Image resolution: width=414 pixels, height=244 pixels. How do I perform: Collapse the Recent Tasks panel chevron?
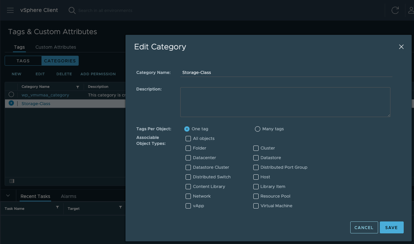(x=8, y=196)
